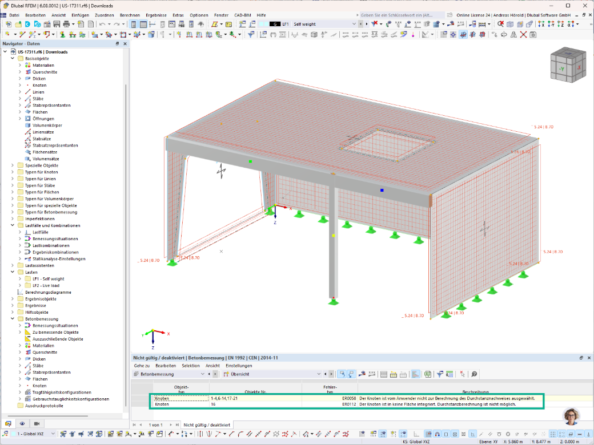Click the view in Z direction axis icon
The image size is (594, 445).
561,24
